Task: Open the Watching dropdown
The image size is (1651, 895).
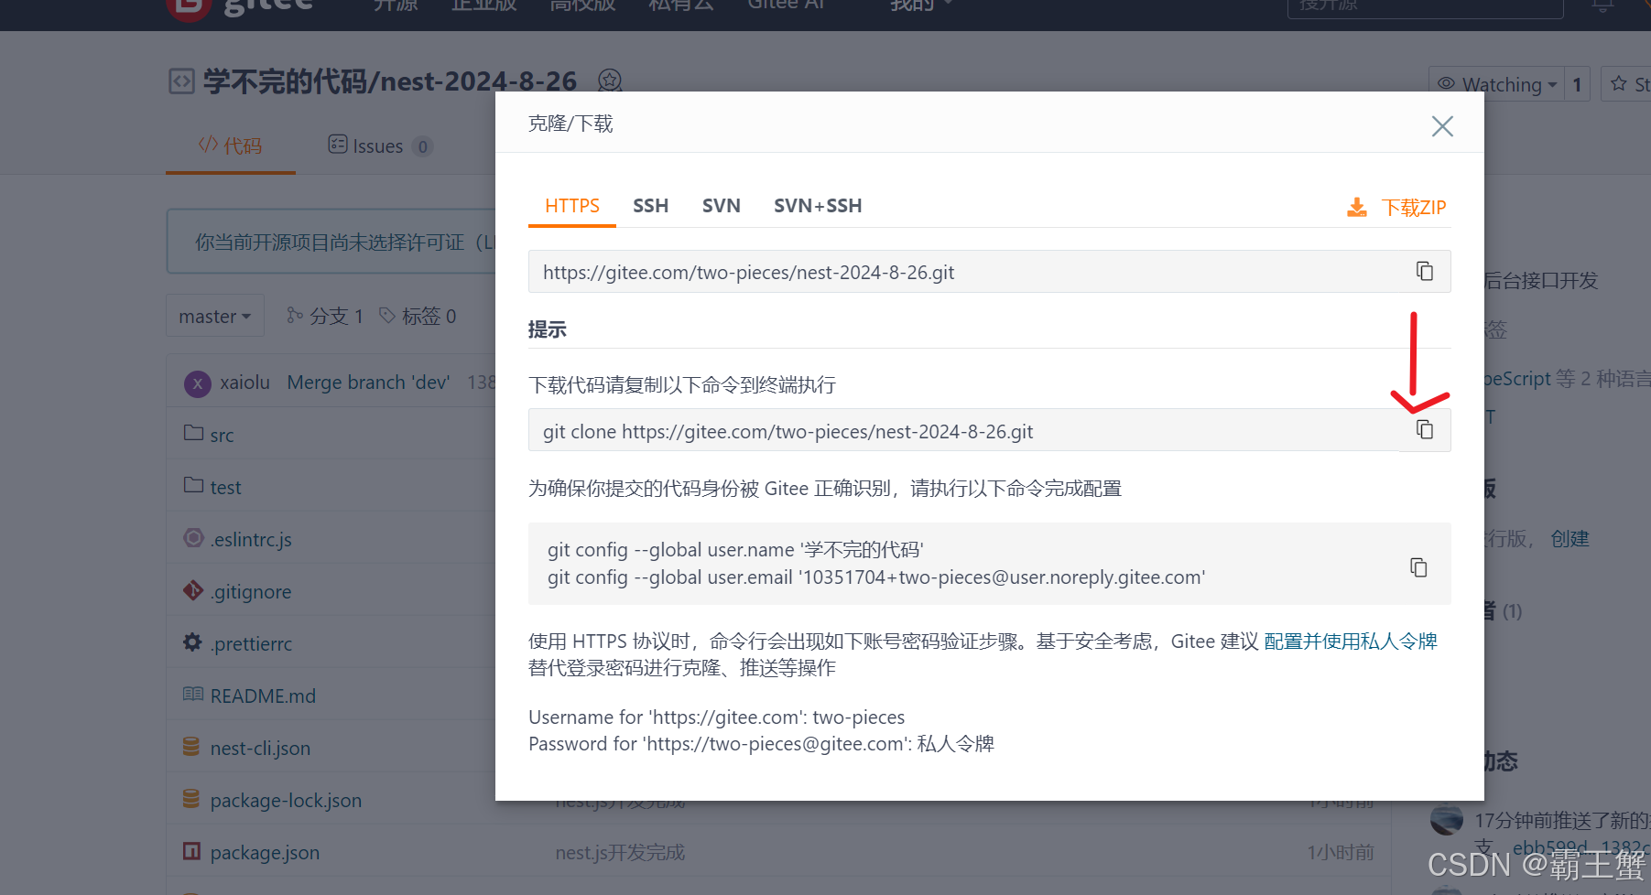Action: tap(1497, 84)
